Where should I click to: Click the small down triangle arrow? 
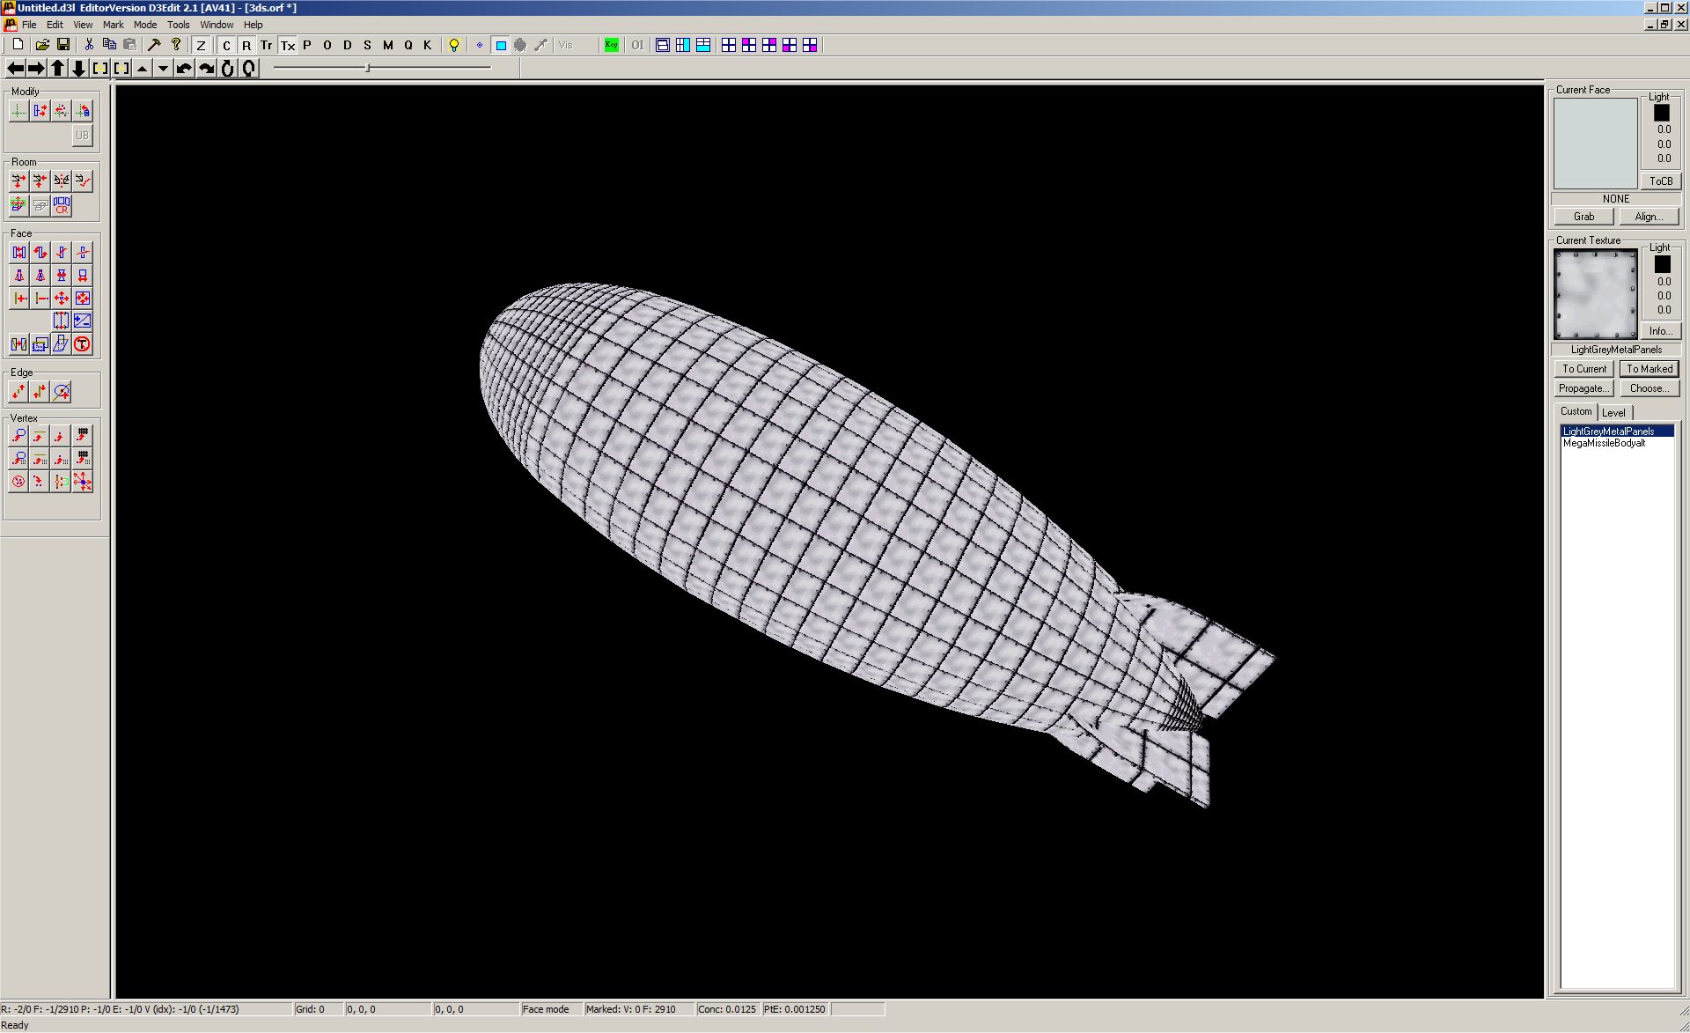click(163, 68)
